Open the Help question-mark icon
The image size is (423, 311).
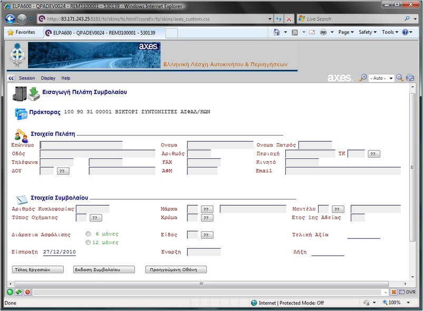pyautogui.click(x=405, y=32)
